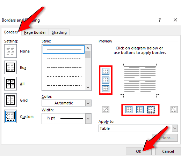Image resolution: width=181 pixels, height=158 pixels.
Task: Toggle the right border button
Action: point(151,109)
